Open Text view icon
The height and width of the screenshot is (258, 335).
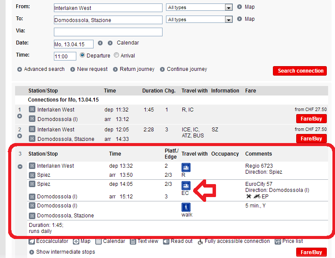[133, 242]
